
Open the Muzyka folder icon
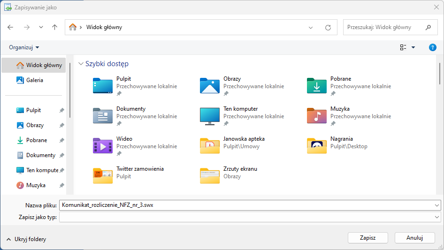pyautogui.click(x=317, y=116)
